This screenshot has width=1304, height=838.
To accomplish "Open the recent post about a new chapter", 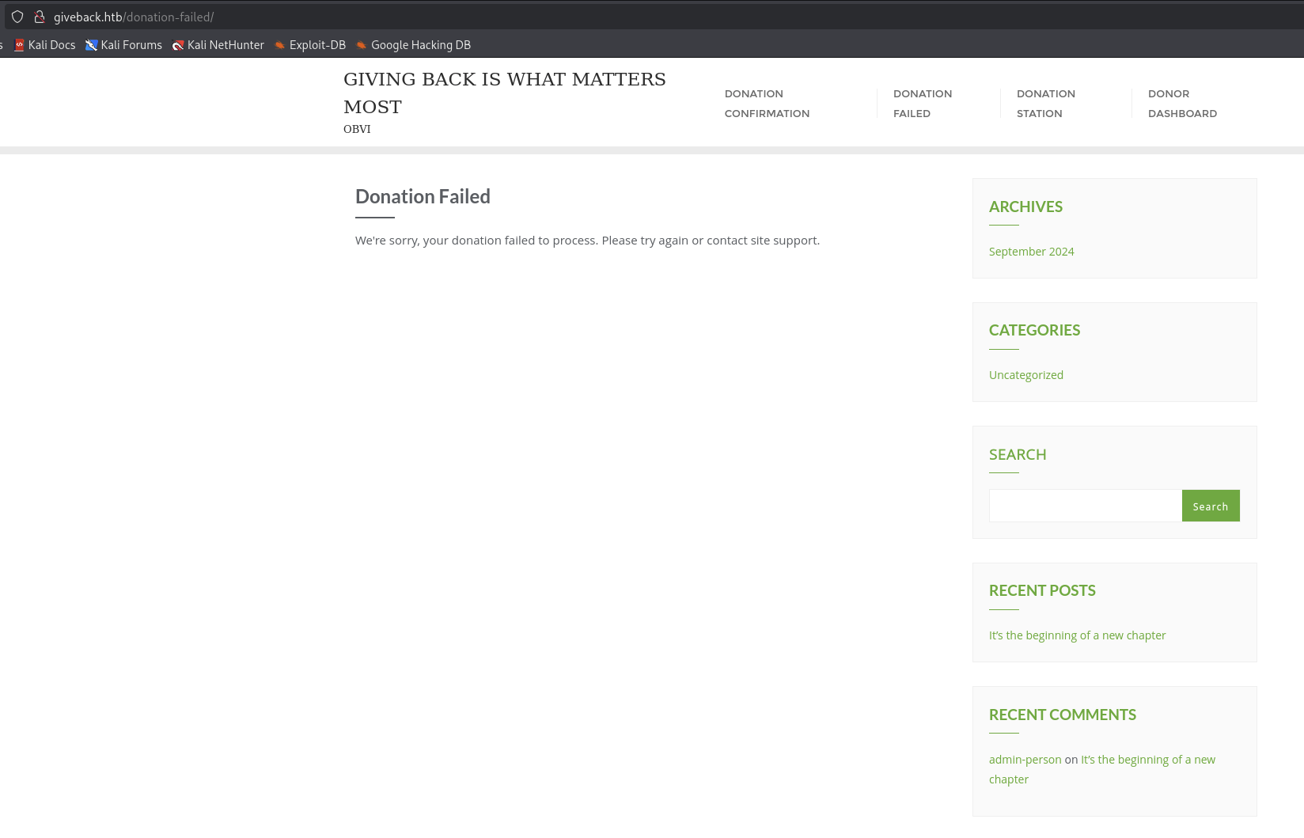I will point(1077,635).
